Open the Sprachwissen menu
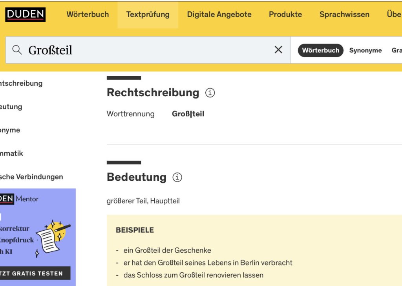The image size is (402, 286). [x=344, y=15]
